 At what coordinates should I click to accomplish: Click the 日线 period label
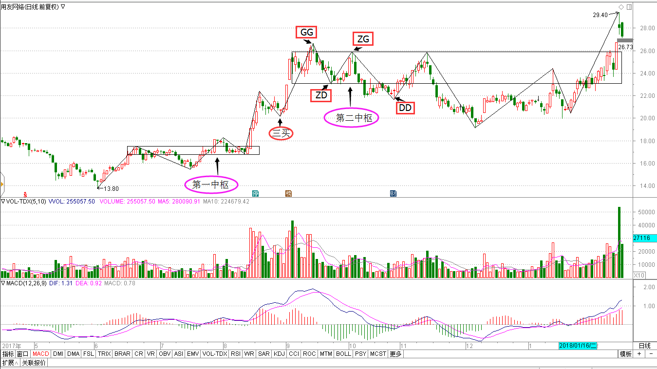(x=644, y=346)
